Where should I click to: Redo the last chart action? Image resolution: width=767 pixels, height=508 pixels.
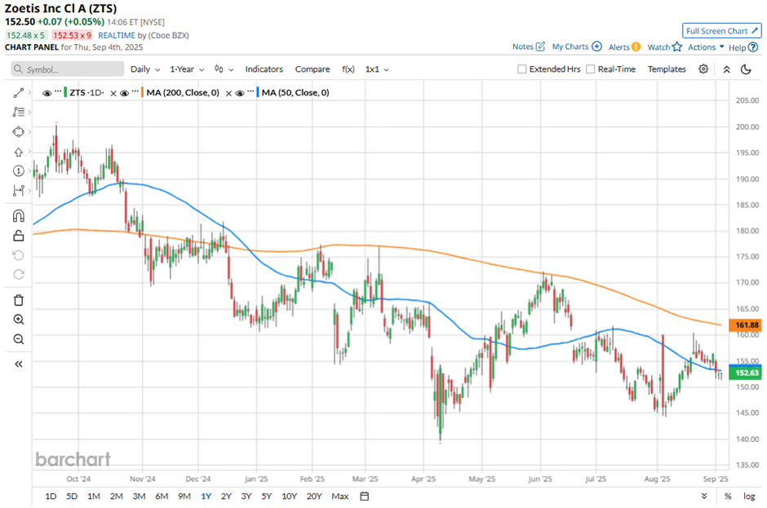(x=19, y=275)
